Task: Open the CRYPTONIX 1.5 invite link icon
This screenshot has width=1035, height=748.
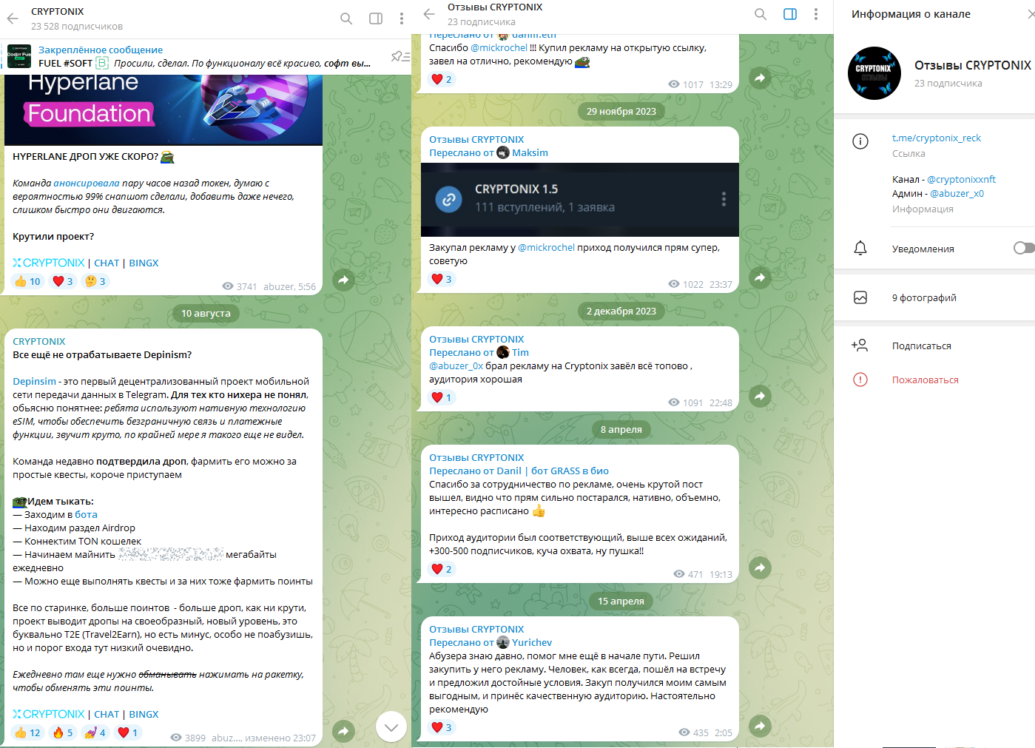Action: [448, 199]
